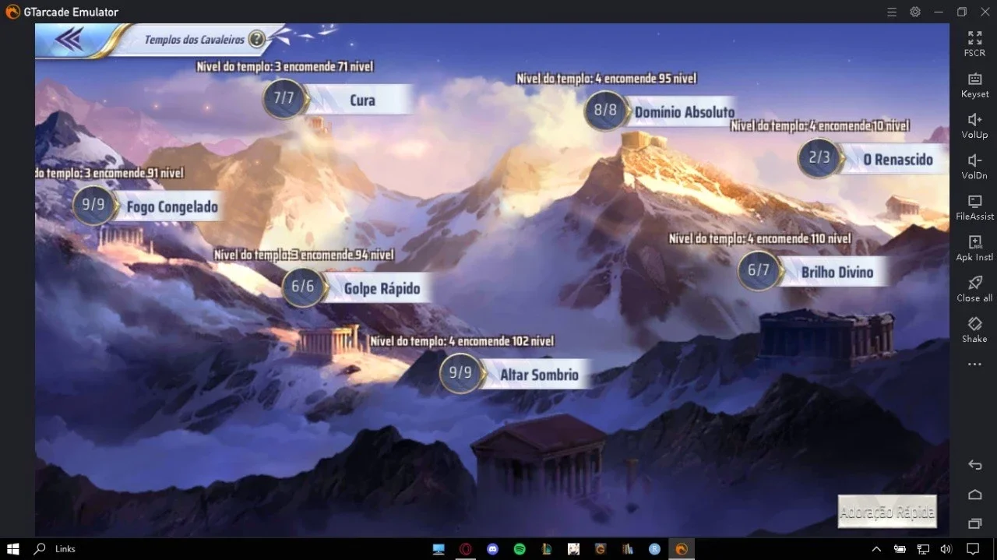
Task: Trigger the Shake function
Action: (x=974, y=329)
